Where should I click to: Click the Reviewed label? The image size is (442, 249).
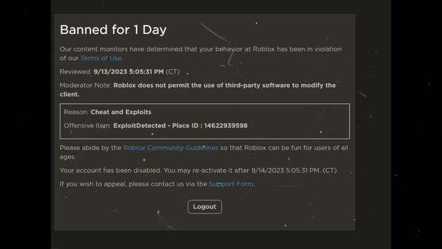coord(75,72)
